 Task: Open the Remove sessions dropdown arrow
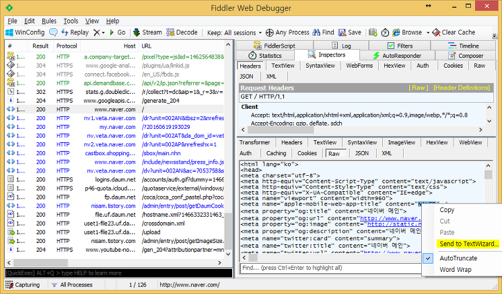tap(103, 33)
